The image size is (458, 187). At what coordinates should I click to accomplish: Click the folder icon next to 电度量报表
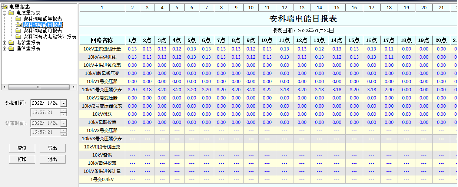tap(11, 13)
